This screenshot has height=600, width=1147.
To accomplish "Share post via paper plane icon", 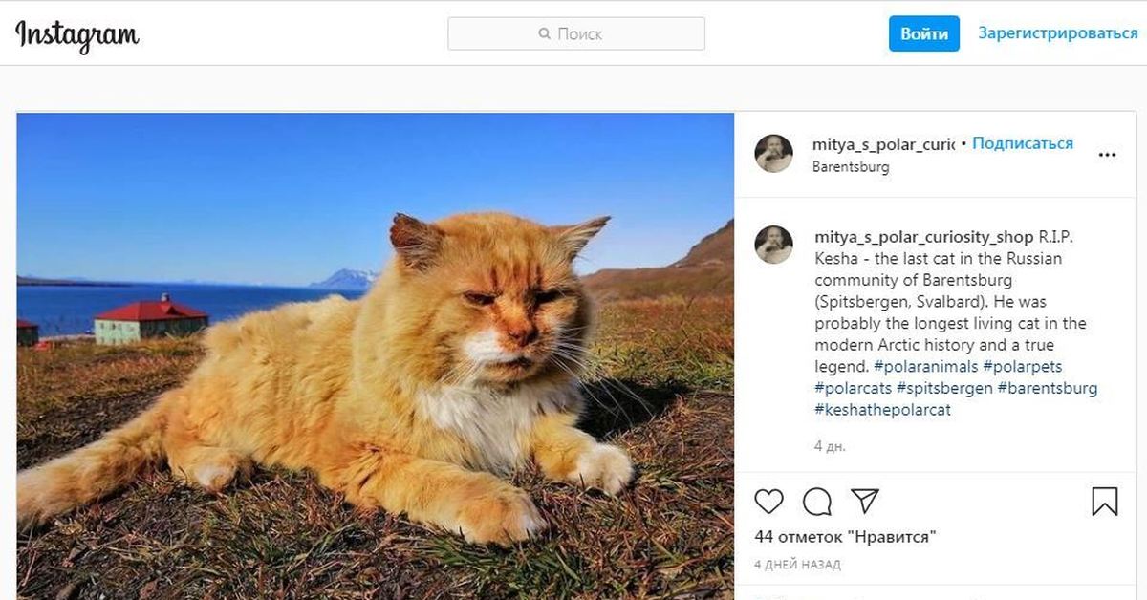I will [x=864, y=502].
